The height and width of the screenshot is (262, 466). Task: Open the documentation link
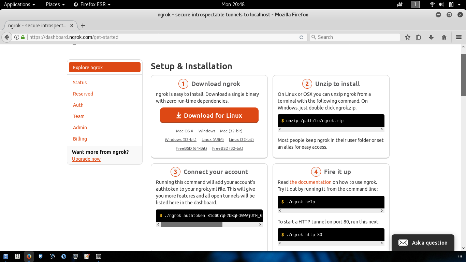coord(310,182)
